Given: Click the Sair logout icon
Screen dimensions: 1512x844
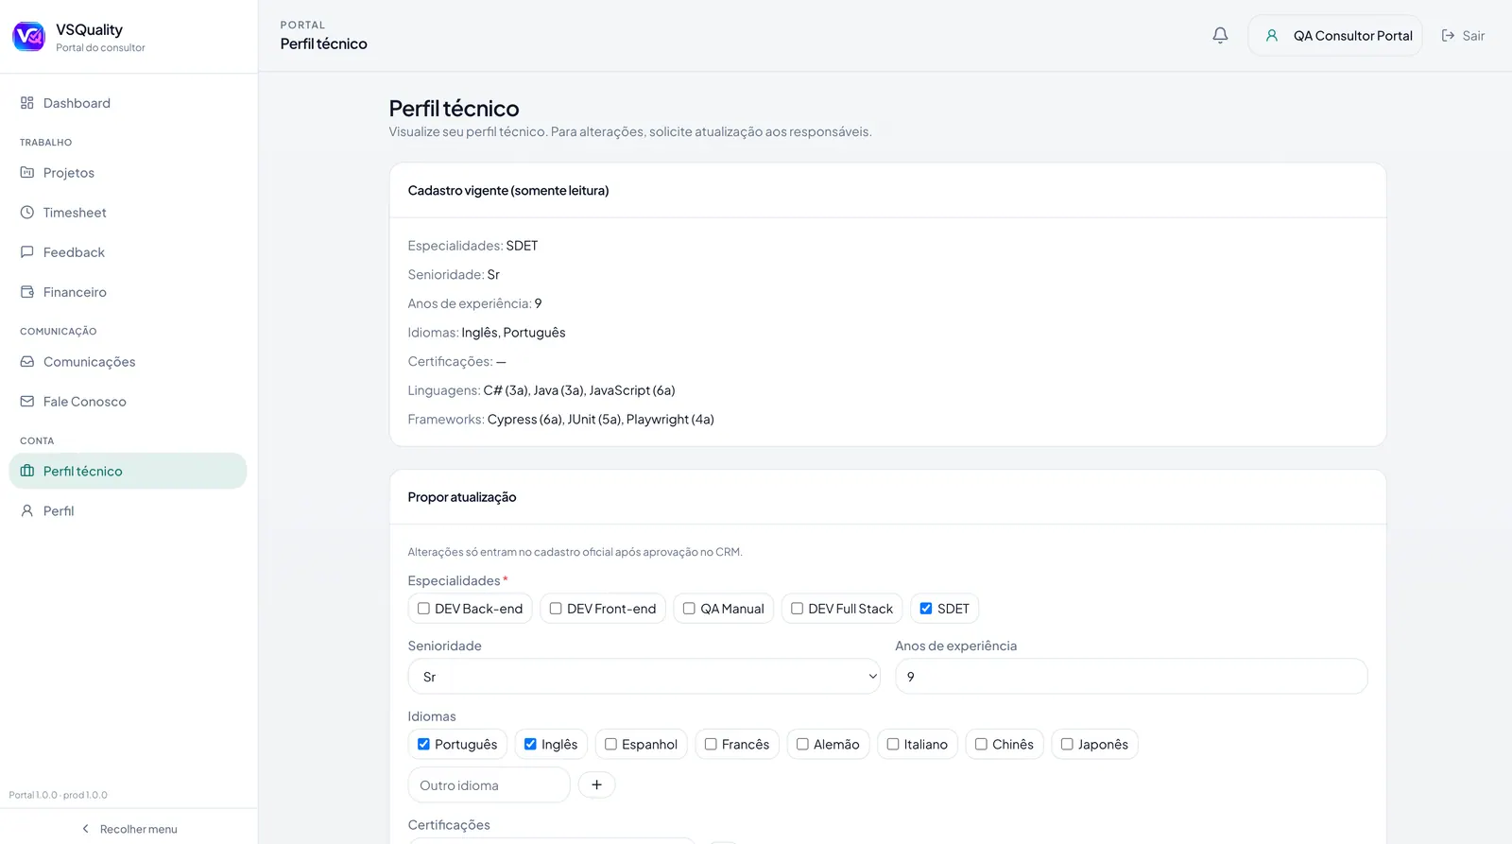Looking at the screenshot, I should point(1448,36).
